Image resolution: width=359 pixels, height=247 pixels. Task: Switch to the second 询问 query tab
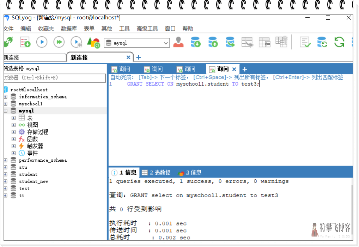click(x=153, y=69)
